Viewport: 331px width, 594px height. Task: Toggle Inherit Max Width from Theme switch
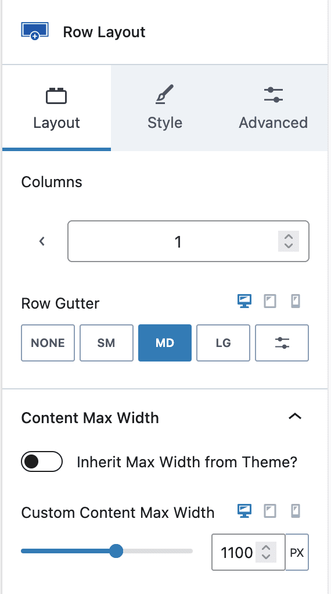pyautogui.click(x=42, y=461)
